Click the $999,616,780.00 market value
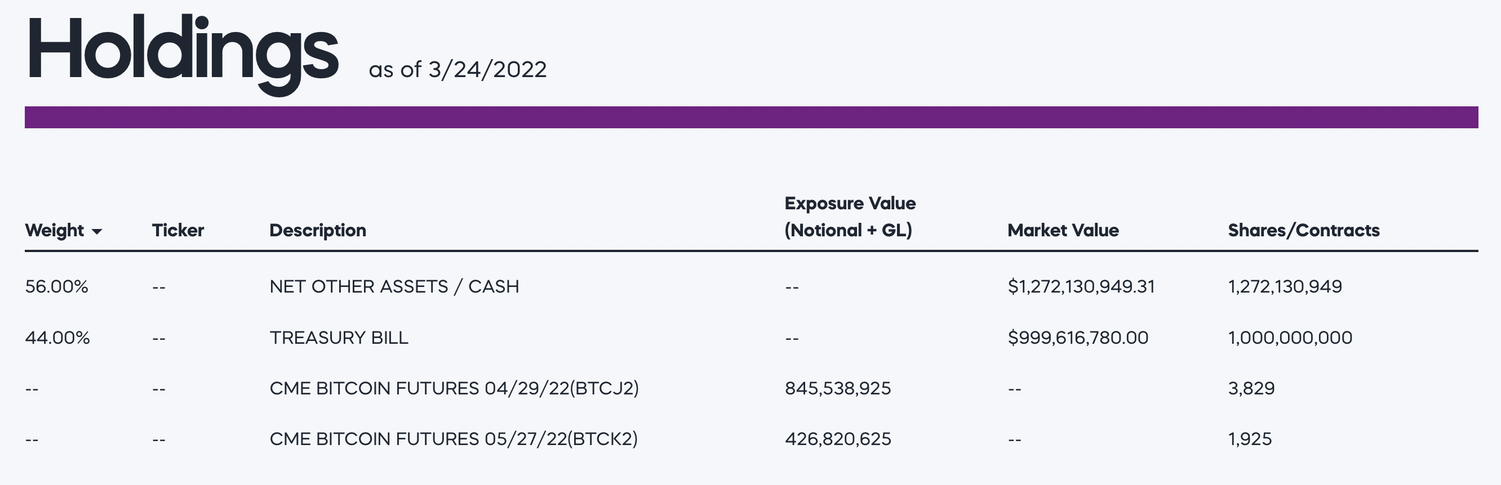Viewport: 1501px width, 485px height. pyautogui.click(x=1078, y=337)
